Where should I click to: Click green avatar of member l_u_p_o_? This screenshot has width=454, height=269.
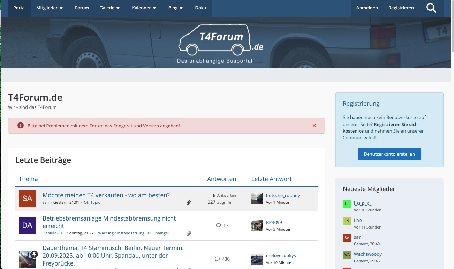(x=347, y=204)
